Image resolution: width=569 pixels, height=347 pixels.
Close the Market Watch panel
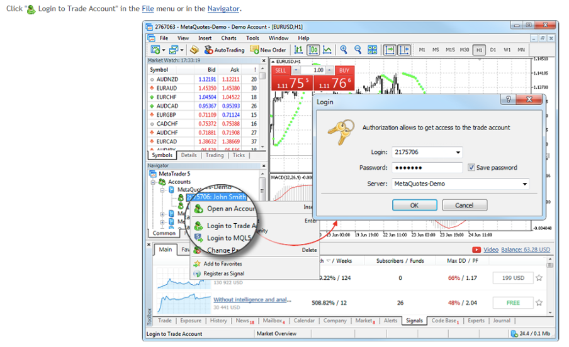coord(264,60)
